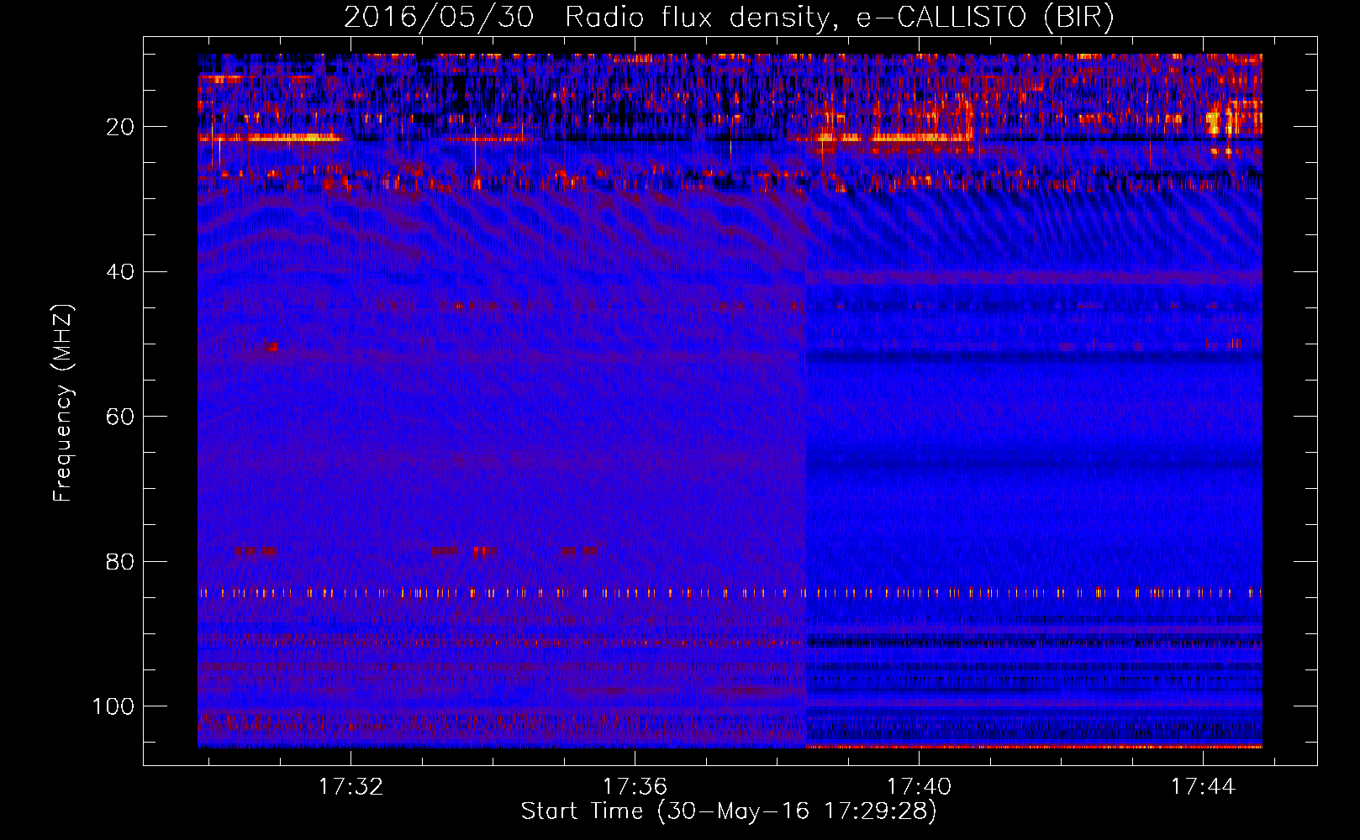Click the '17:36' time tick label
This screenshot has width=1360, height=840.
[x=635, y=786]
